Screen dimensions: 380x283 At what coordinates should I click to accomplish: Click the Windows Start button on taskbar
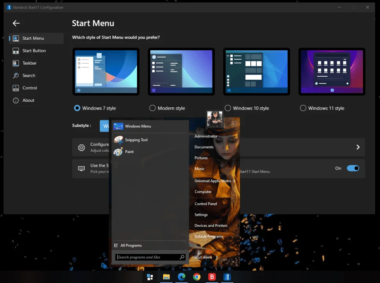click(x=150, y=277)
